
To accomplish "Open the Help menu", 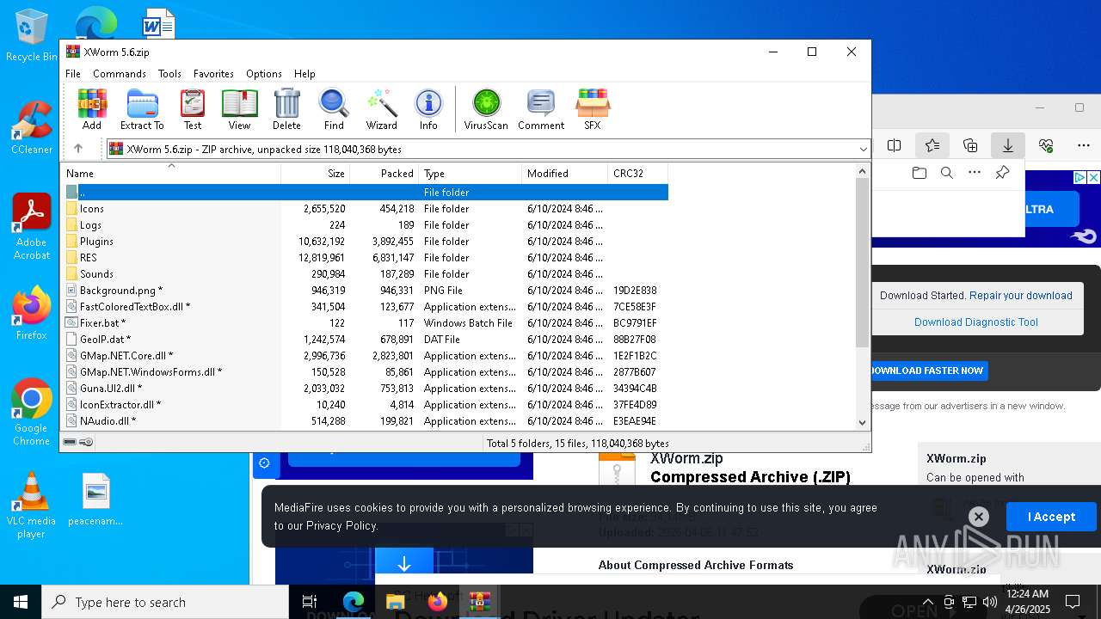I will 304,74.
